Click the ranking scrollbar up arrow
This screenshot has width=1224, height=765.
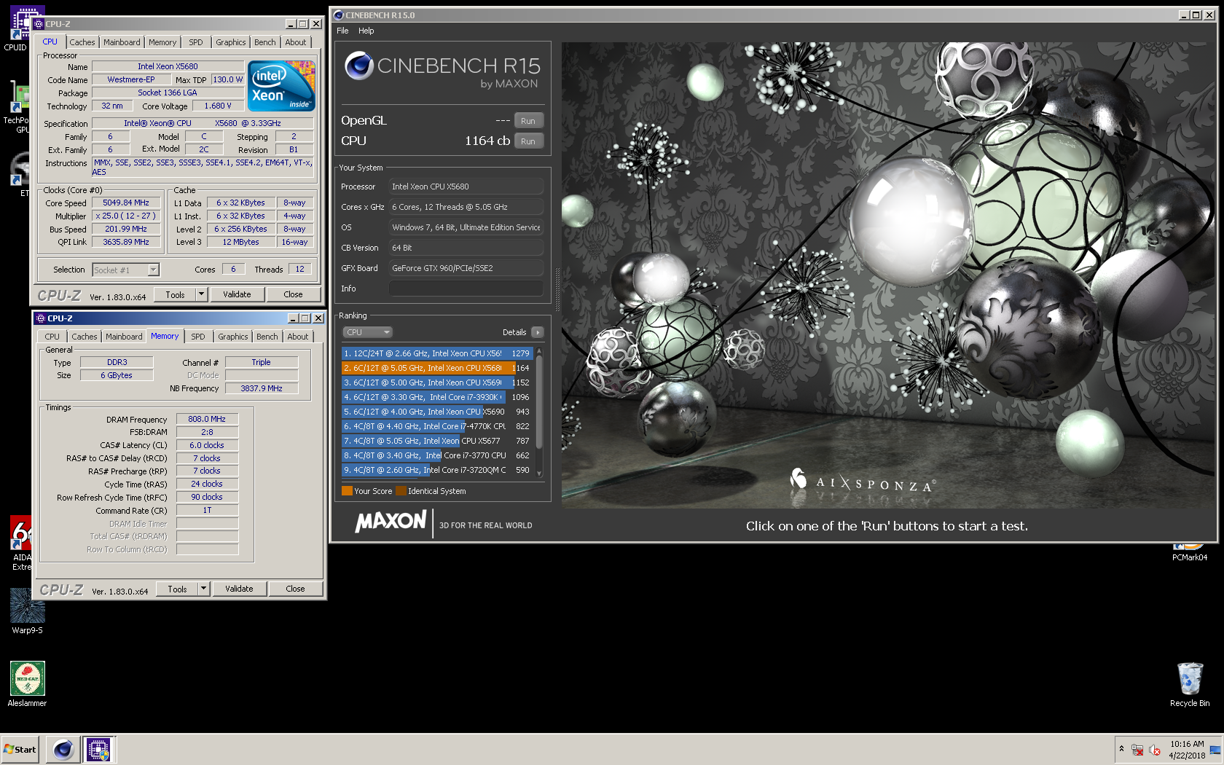pos(539,351)
